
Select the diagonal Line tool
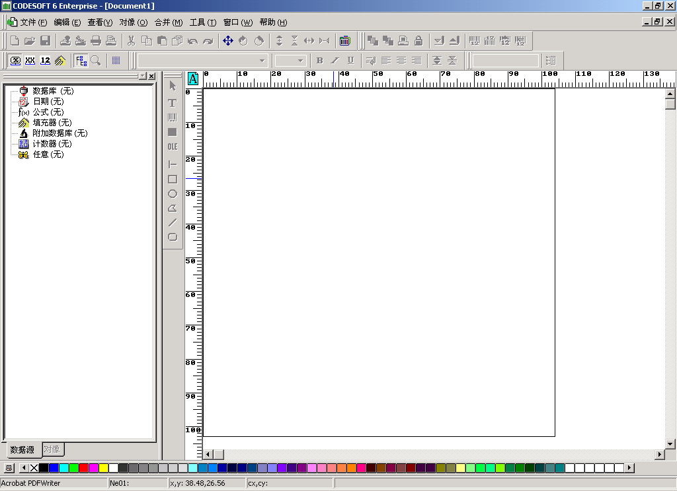173,222
